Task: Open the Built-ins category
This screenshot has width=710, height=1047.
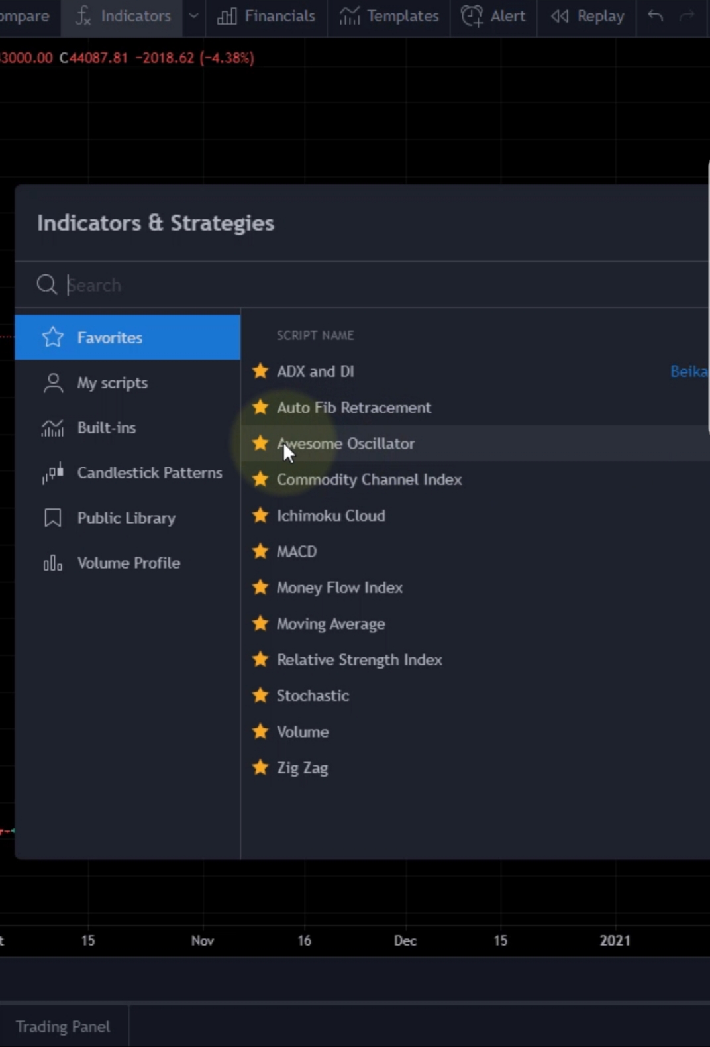Action: tap(127, 427)
